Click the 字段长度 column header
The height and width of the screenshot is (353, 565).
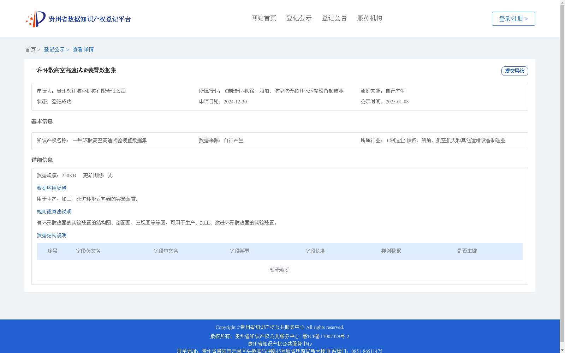point(315,251)
